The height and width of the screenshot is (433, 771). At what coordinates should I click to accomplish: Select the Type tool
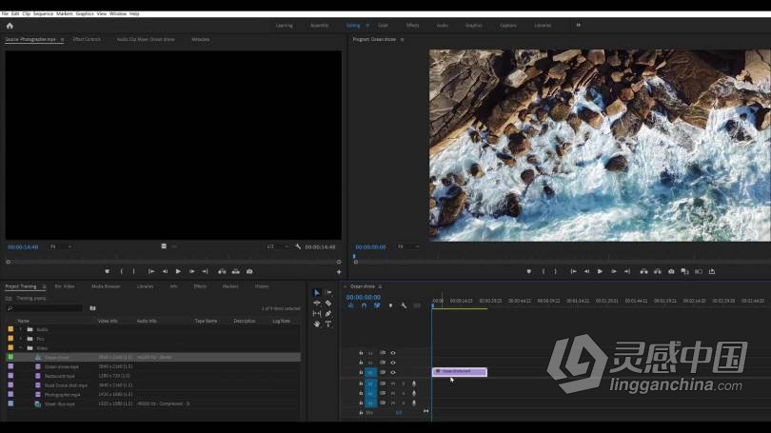coord(328,324)
